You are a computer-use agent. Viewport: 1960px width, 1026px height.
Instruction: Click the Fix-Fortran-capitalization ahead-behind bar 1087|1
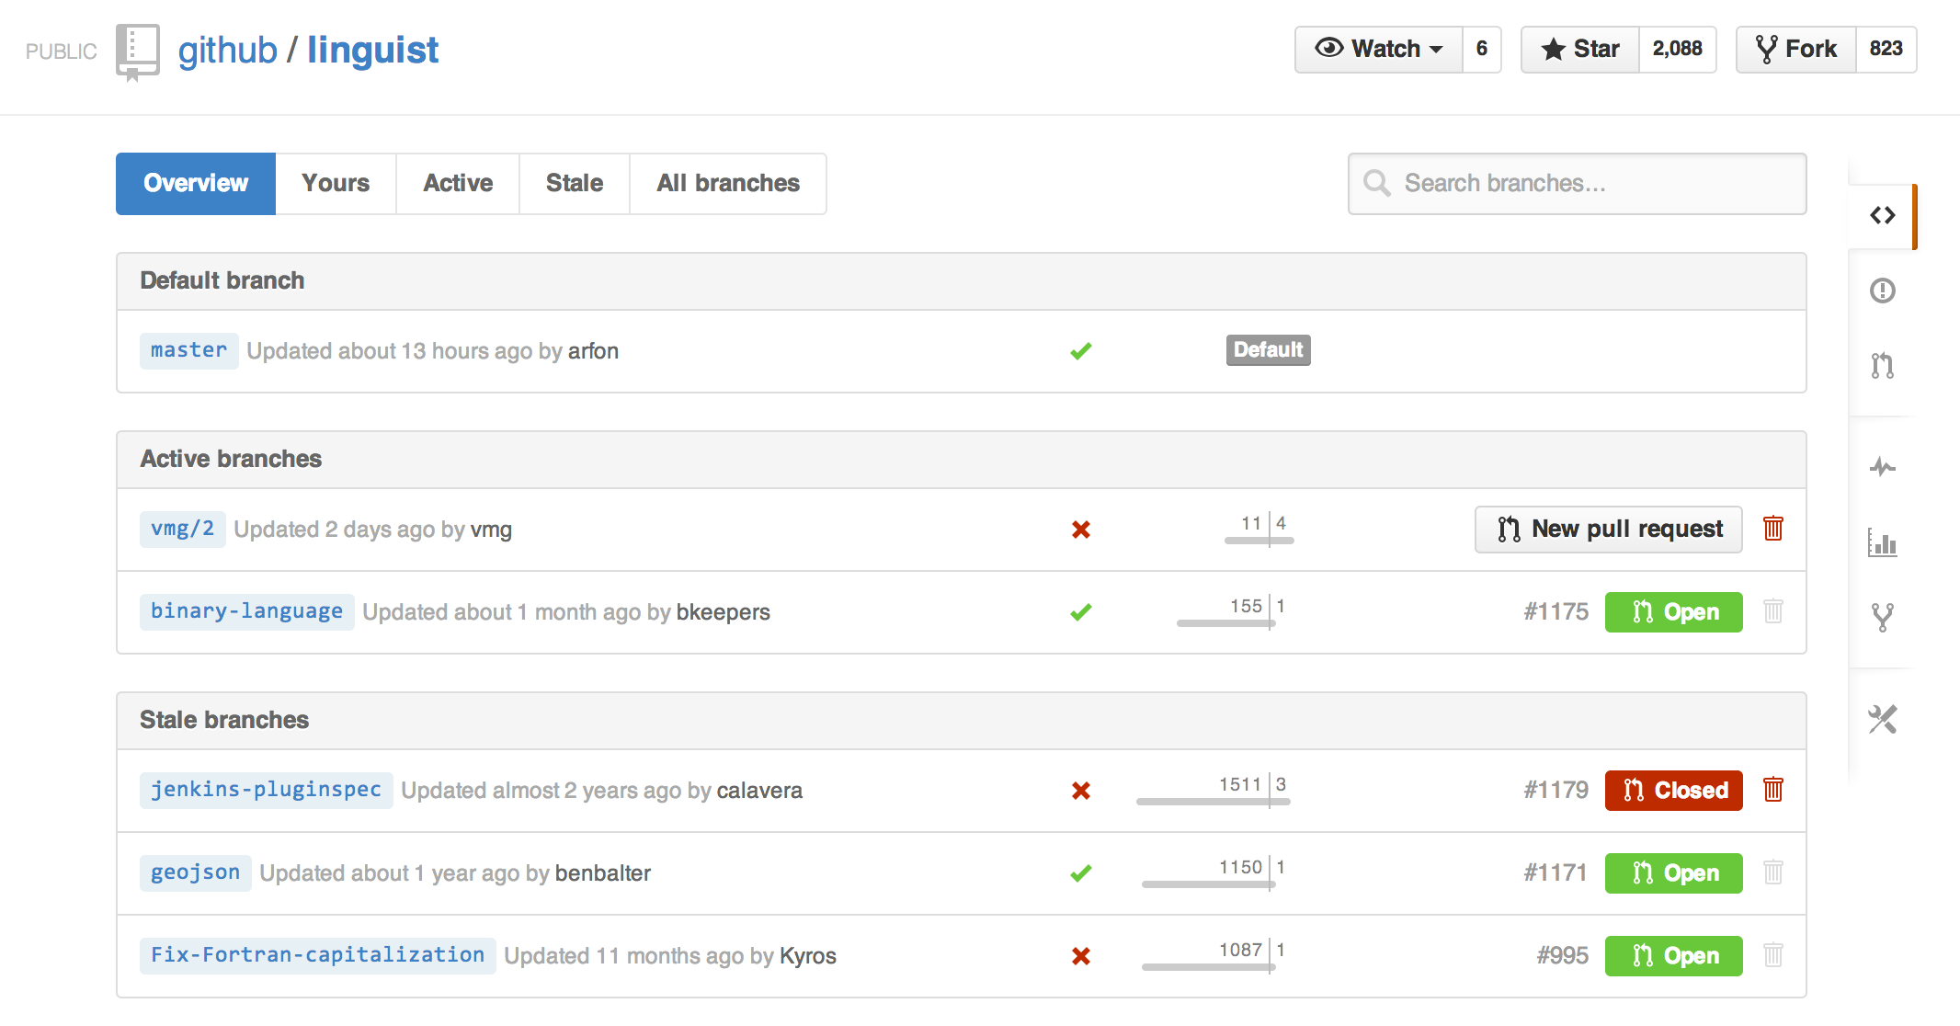[1214, 956]
